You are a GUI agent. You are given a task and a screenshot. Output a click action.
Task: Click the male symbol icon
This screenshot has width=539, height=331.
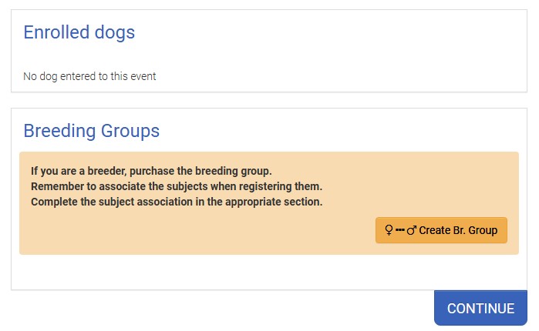coord(412,230)
